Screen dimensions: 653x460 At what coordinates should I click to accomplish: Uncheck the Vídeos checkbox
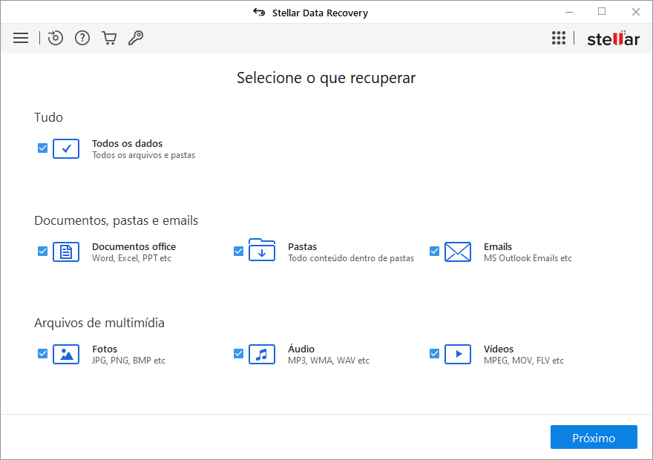pos(434,354)
